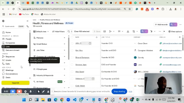Go to People in the sidebar
The image size is (184, 103).
[x=8, y=39]
